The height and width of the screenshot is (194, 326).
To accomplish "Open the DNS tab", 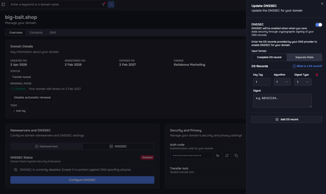I will pyautogui.click(x=53, y=32).
